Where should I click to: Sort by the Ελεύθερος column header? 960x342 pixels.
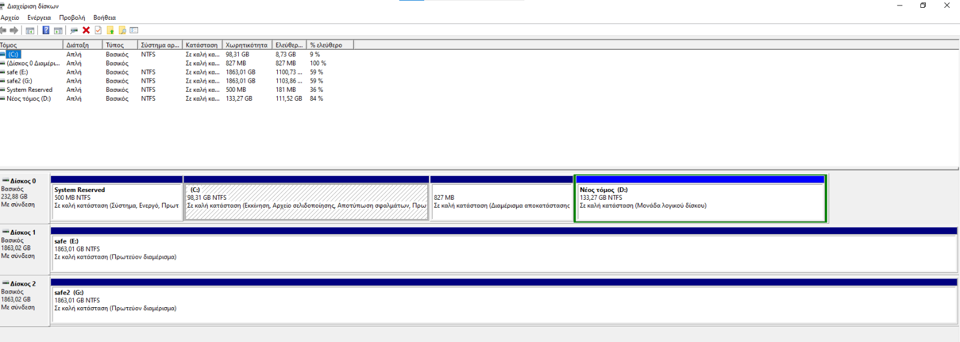[x=289, y=45]
